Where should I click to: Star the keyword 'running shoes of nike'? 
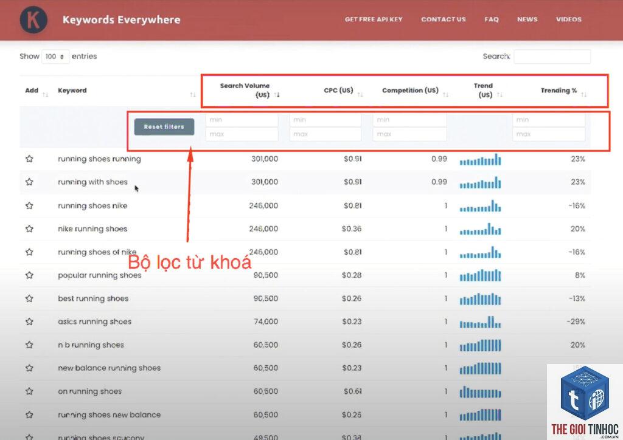pos(29,252)
